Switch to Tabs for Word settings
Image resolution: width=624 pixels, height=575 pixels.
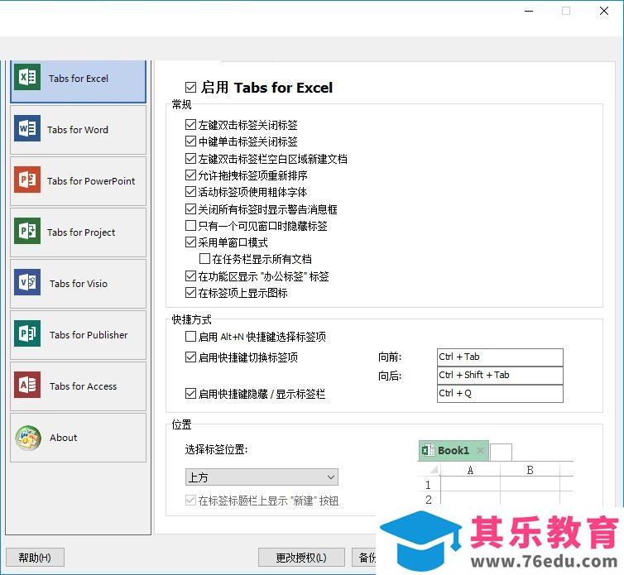click(x=78, y=130)
